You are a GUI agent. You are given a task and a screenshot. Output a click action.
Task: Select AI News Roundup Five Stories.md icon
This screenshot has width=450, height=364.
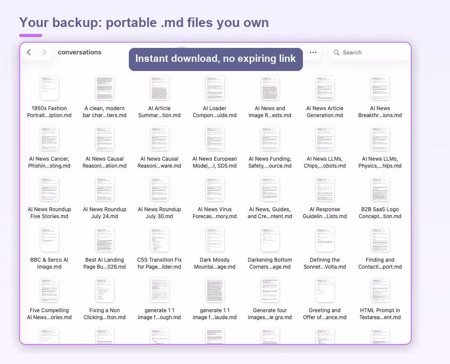click(49, 189)
